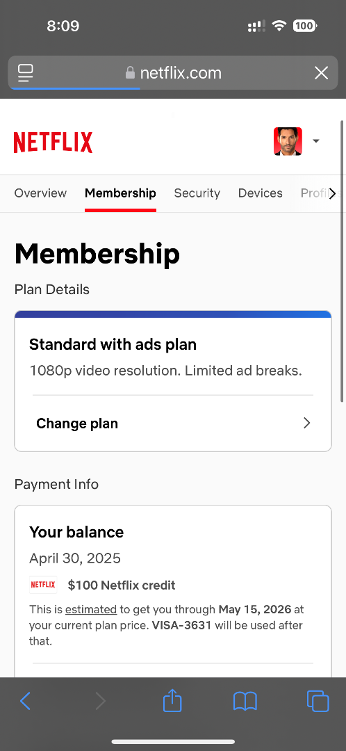Tap the small Netflix credit logo

[x=43, y=585]
